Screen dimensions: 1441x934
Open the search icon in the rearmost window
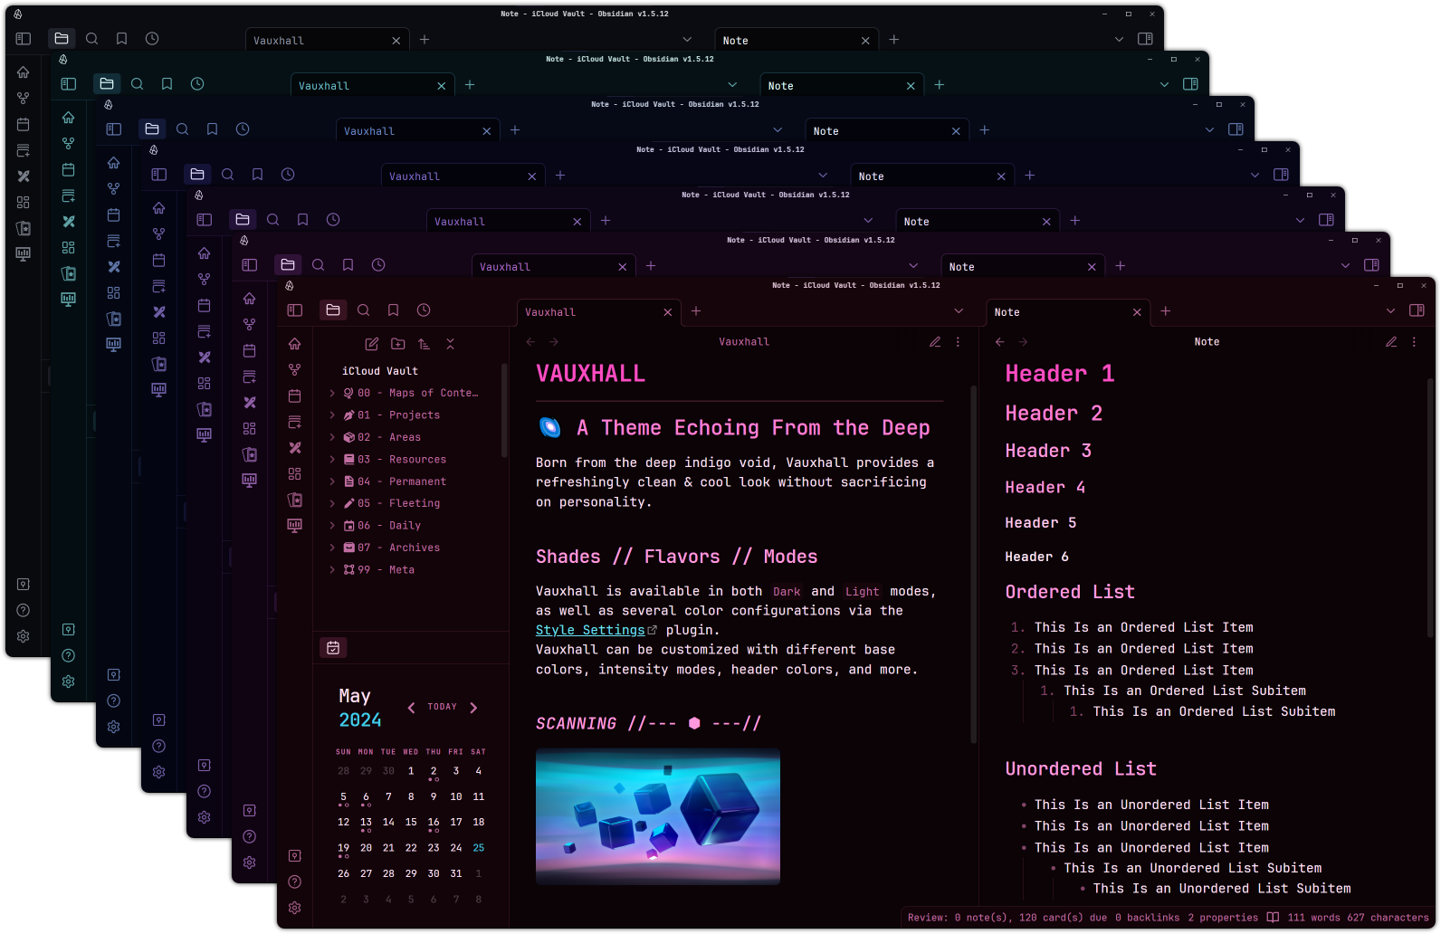(92, 39)
